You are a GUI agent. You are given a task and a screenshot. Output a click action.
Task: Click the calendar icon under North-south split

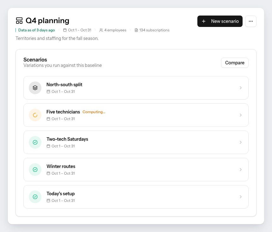point(48,92)
